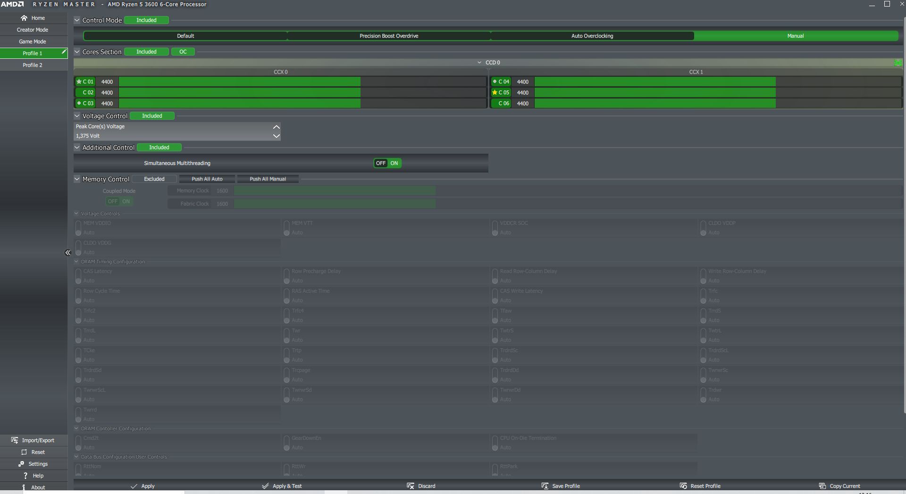Toggle Voltage Control Included switch
Viewport: 906px width, 494px height.
[x=152, y=116]
